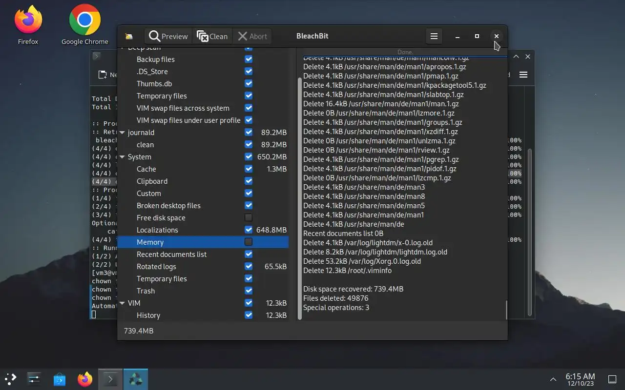
Task: Collapse the System tree group
Action: pos(122,157)
